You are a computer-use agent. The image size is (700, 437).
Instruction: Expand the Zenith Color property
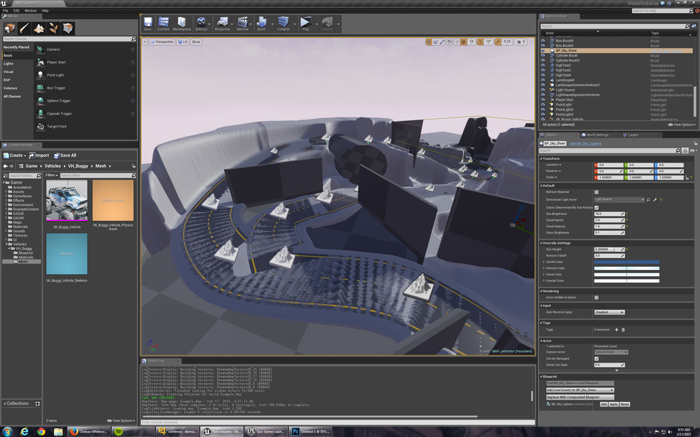pyautogui.click(x=544, y=262)
